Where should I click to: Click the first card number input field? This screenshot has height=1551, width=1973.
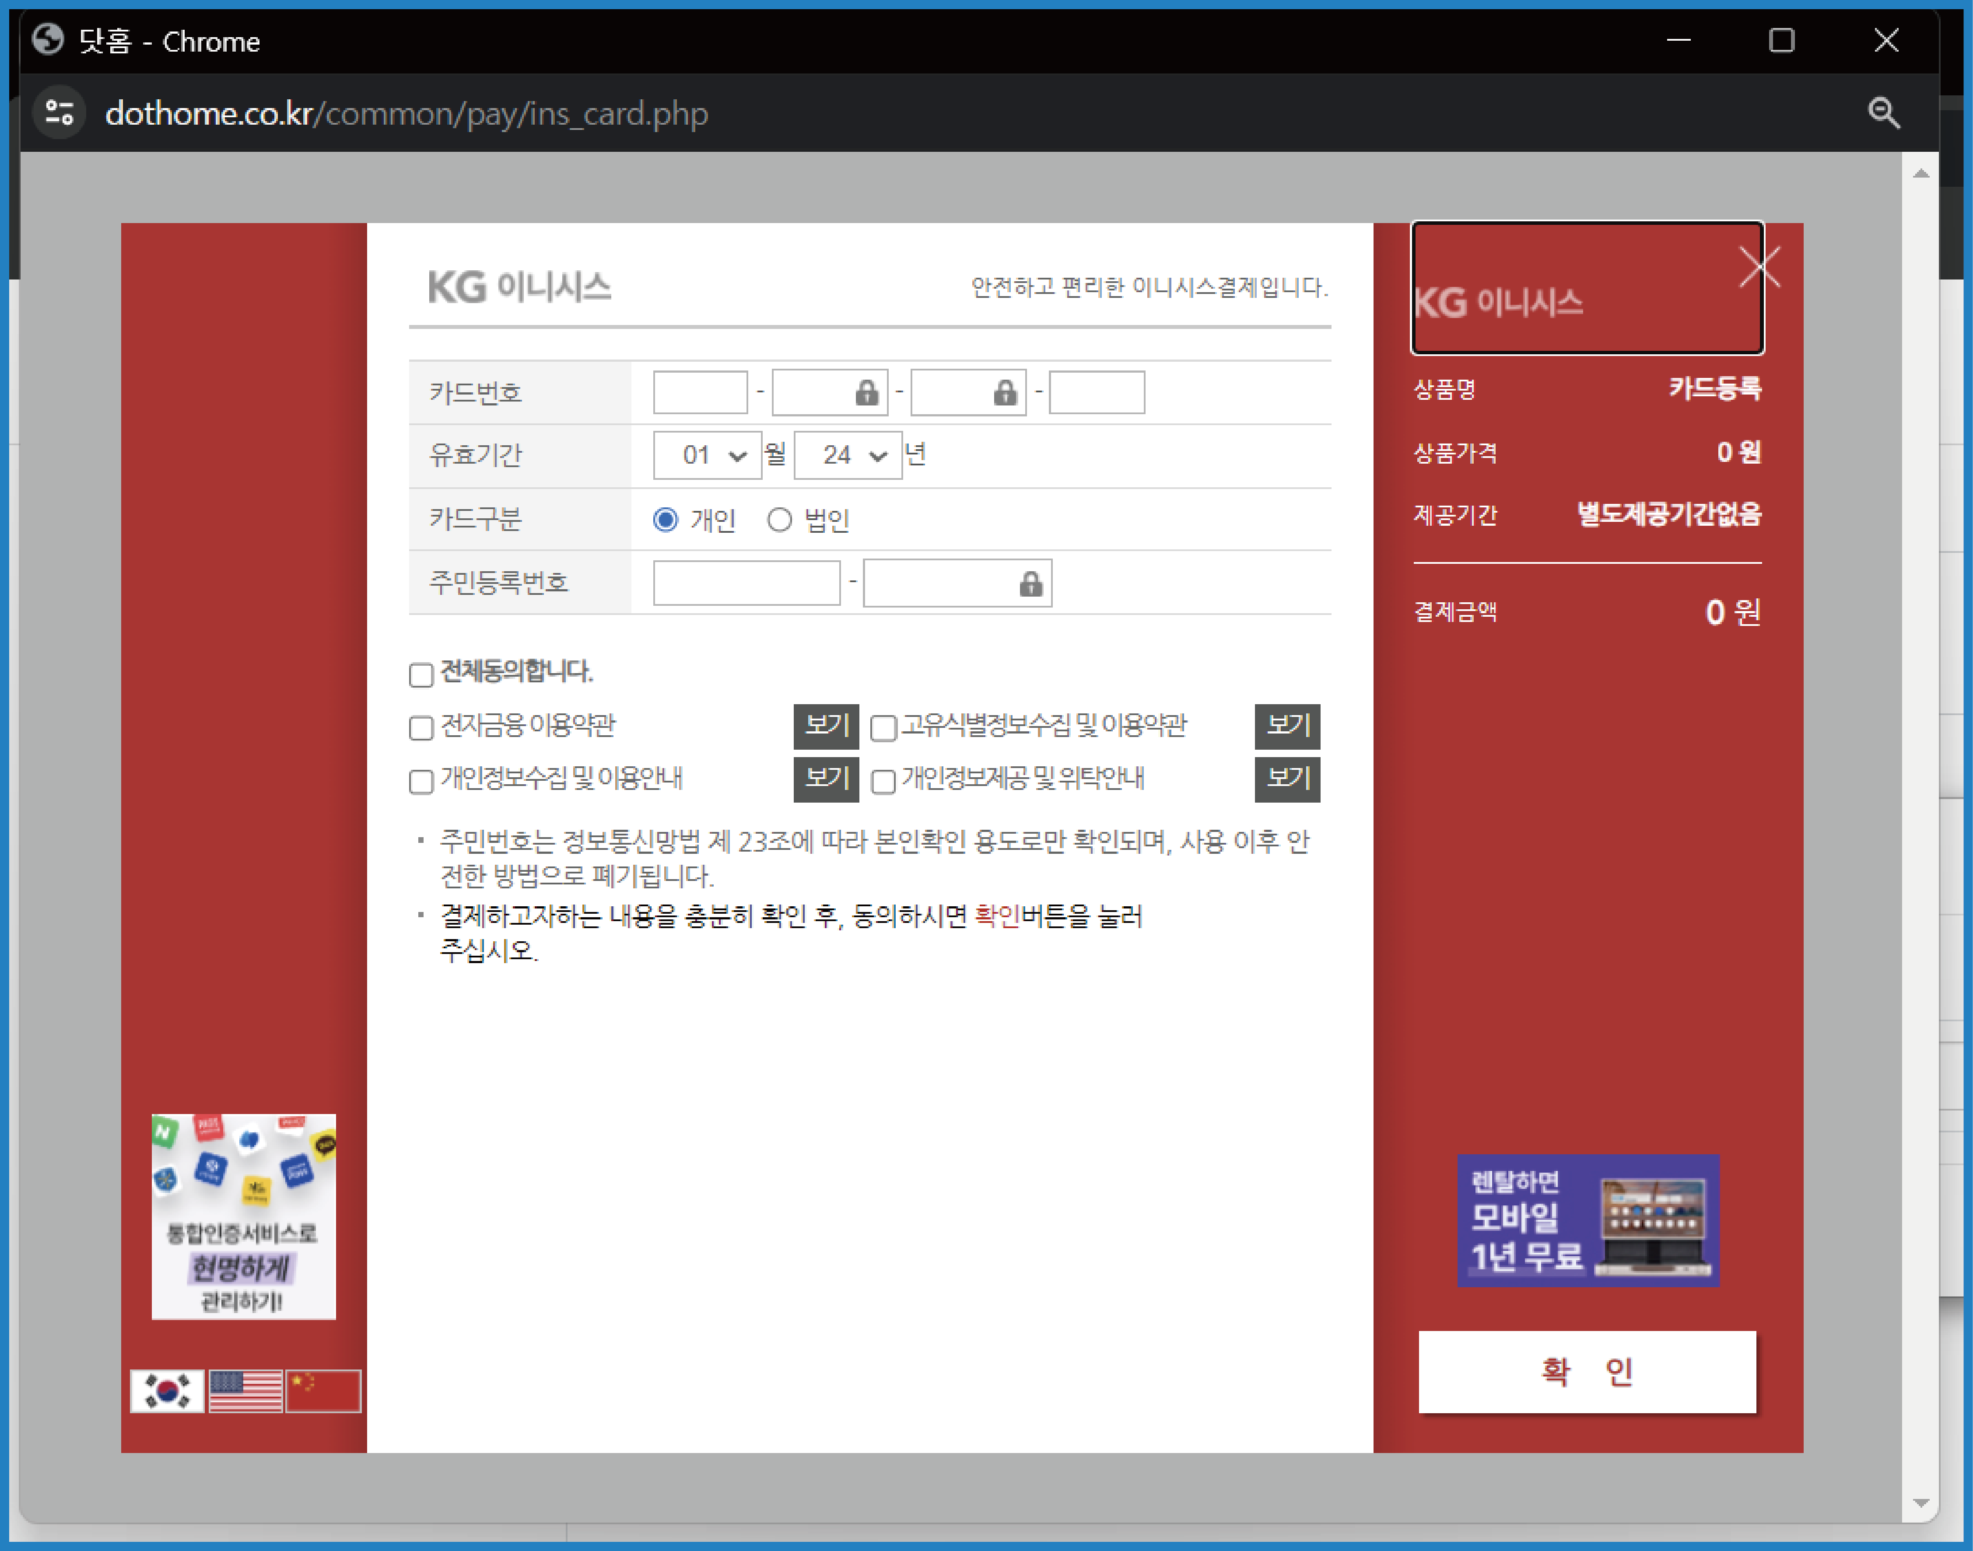click(701, 392)
